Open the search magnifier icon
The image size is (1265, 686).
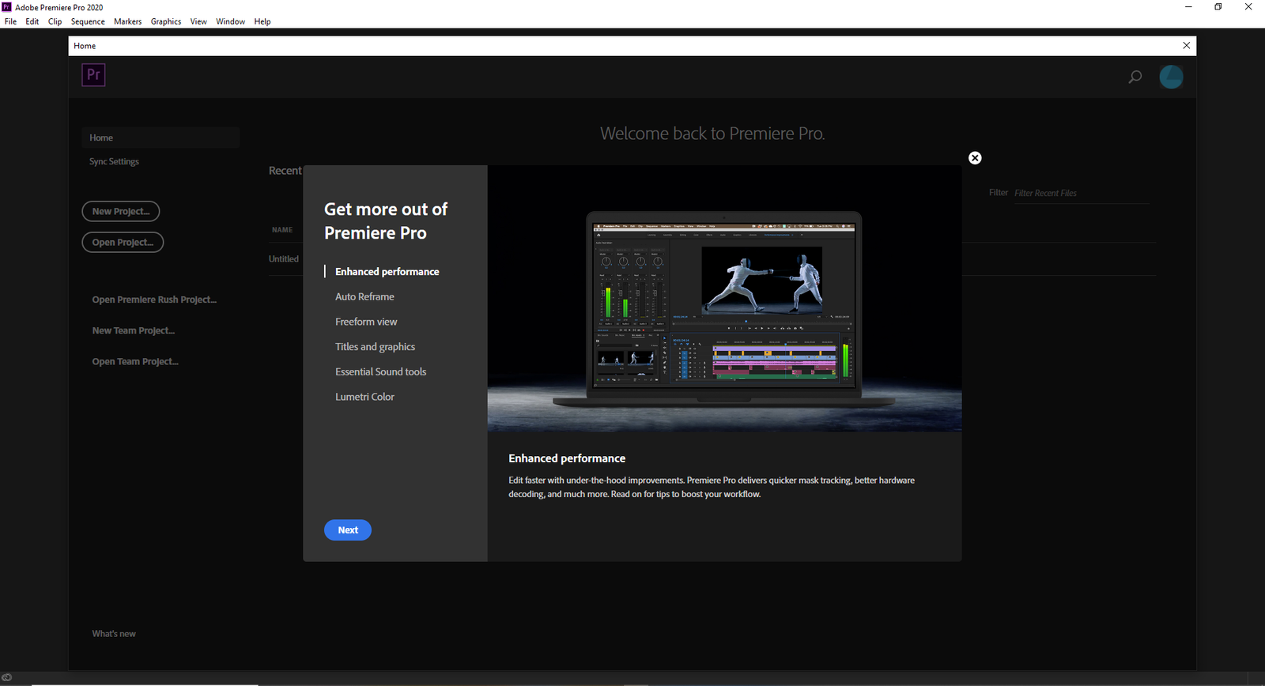[1135, 77]
